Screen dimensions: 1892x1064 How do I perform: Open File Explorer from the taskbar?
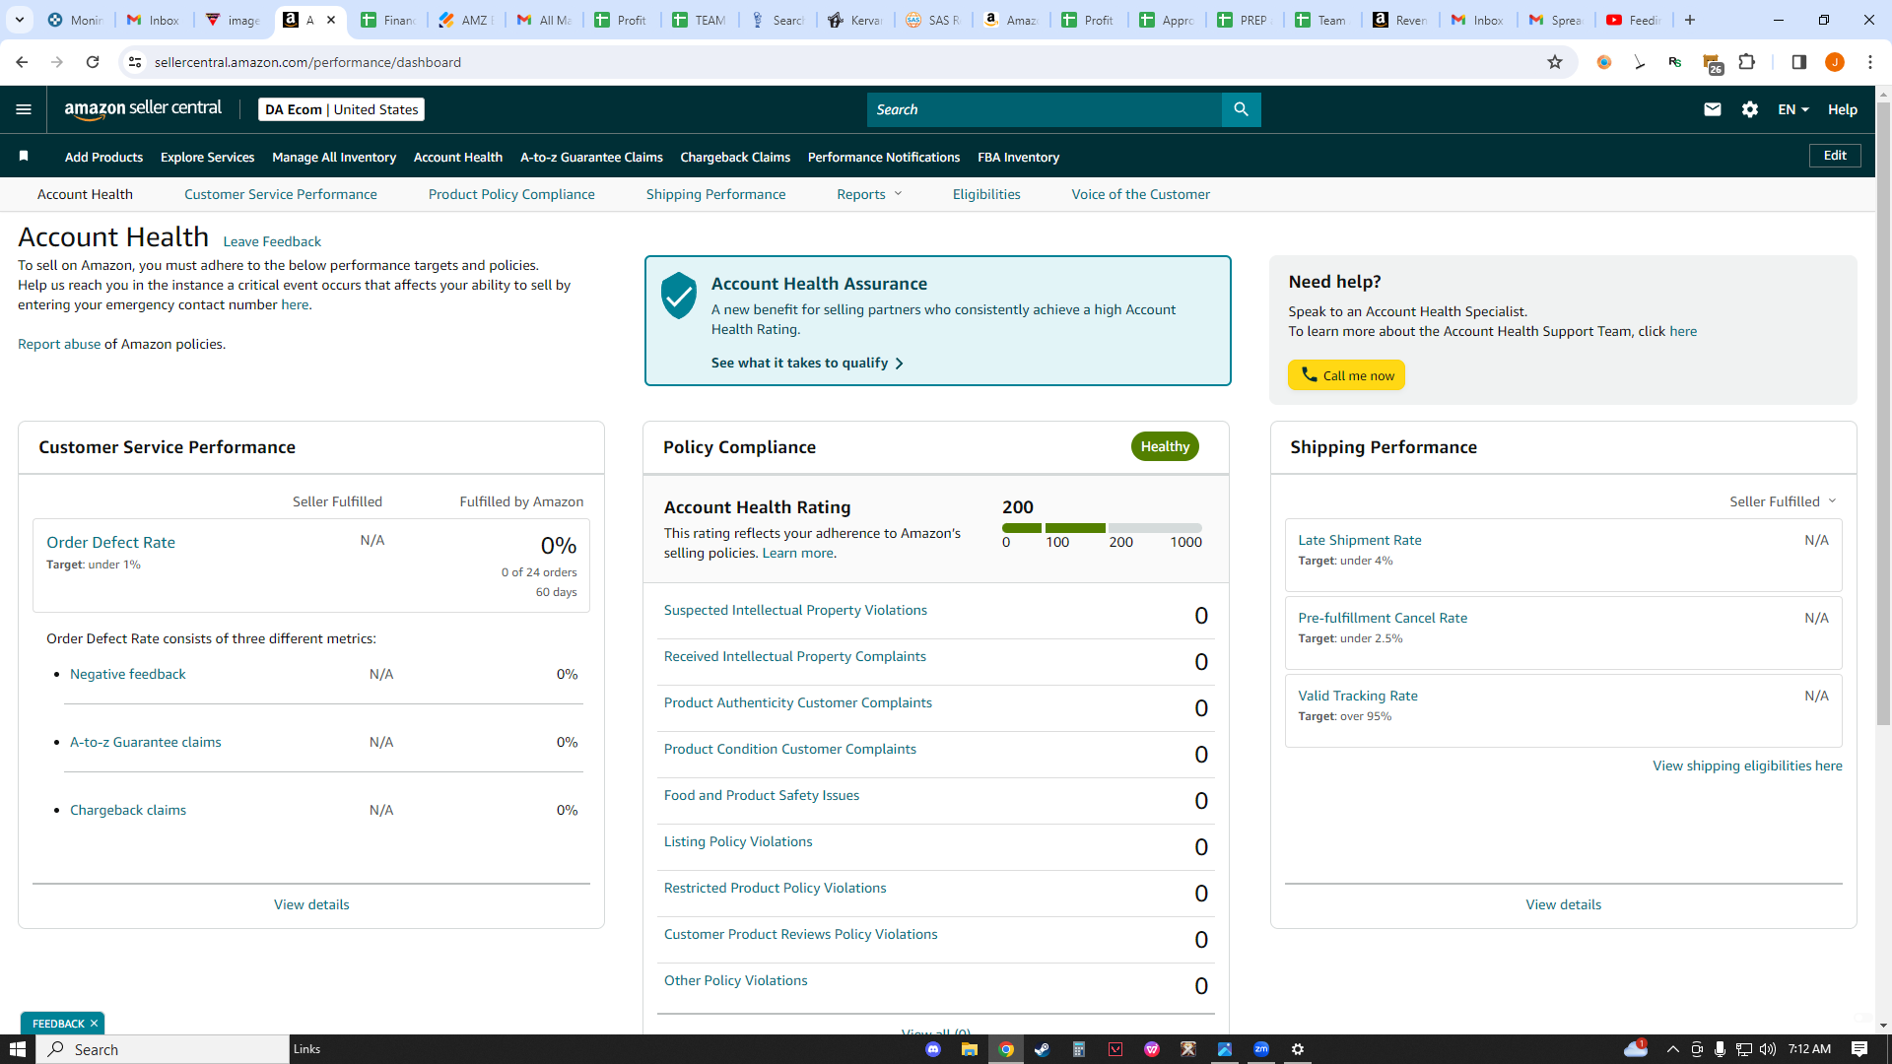pyautogui.click(x=970, y=1049)
